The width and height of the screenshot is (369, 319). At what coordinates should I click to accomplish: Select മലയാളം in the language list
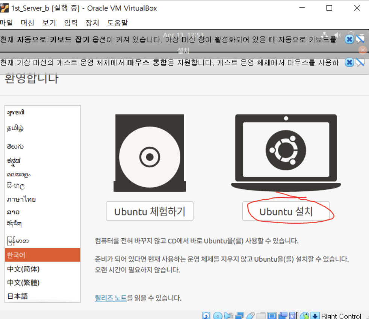coord(42,175)
